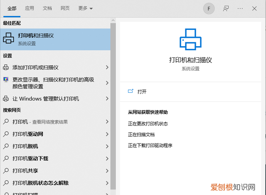Viewport: 266px width, 195px height.
Task: Close the search panel with X
Action: [x=254, y=8]
